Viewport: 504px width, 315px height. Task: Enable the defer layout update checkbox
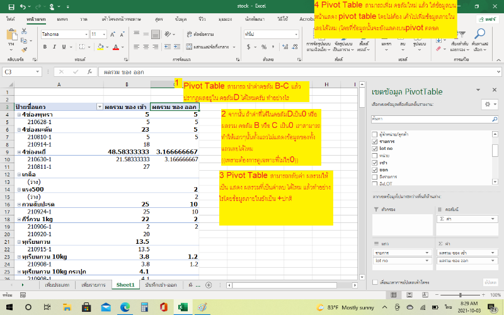(375, 282)
